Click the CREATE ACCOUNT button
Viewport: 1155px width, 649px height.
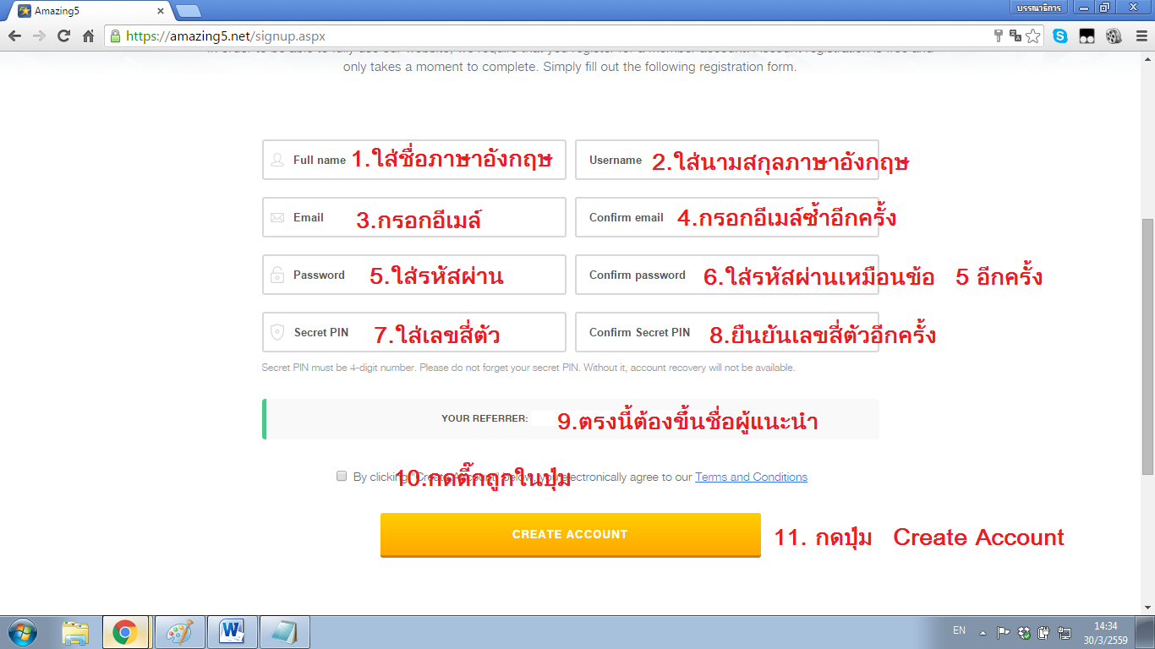pos(571,535)
